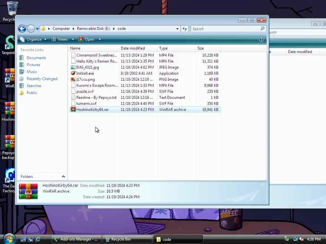Select the Inkball.exe application icon
This screenshot has width=326, height=244.
[73, 73]
